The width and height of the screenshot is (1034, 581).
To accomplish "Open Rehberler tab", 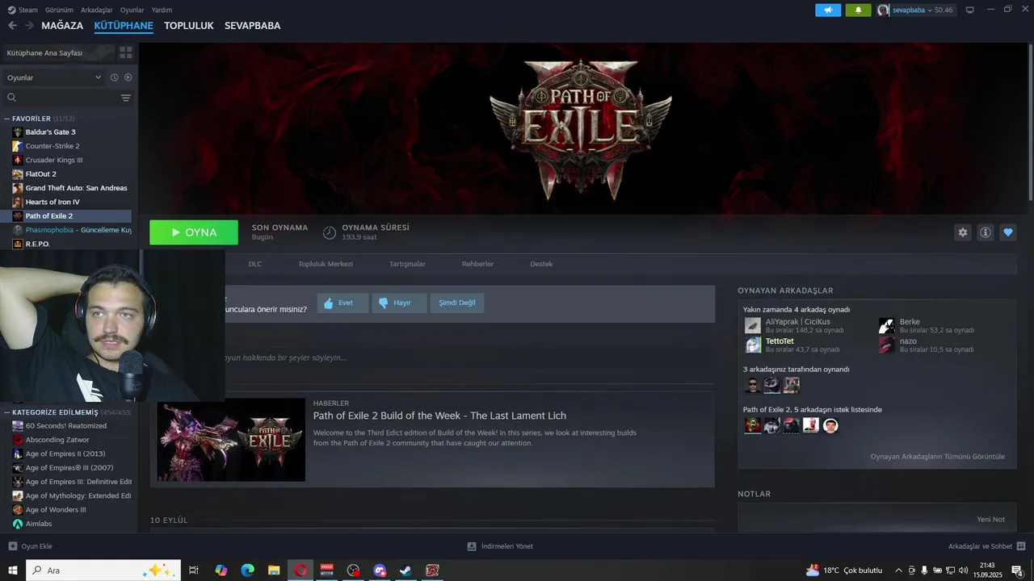I will pos(477,264).
